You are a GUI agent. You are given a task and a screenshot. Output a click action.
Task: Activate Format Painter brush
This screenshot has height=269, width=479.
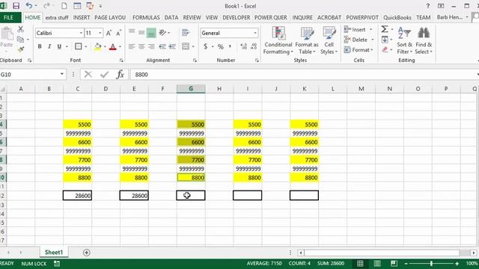click(21, 49)
